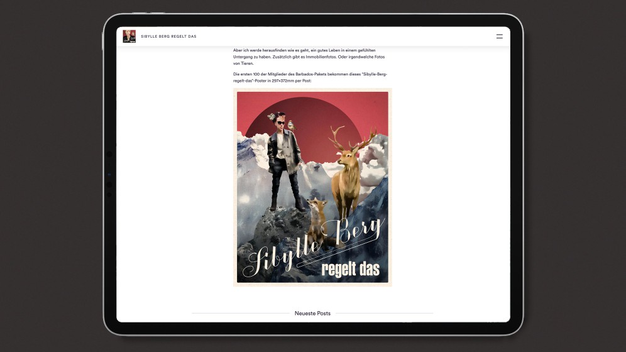Click the 'Neueste Posts' section heading
This screenshot has width=626, height=352.
coord(312,313)
